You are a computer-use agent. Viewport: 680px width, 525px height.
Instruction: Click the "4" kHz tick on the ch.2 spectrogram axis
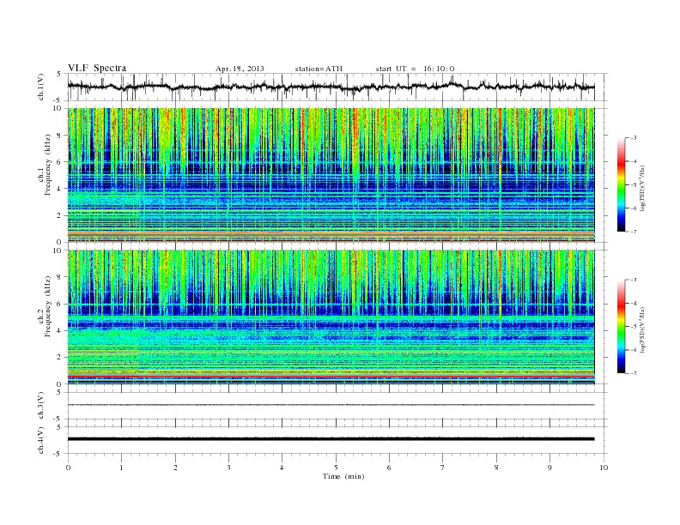(x=59, y=330)
